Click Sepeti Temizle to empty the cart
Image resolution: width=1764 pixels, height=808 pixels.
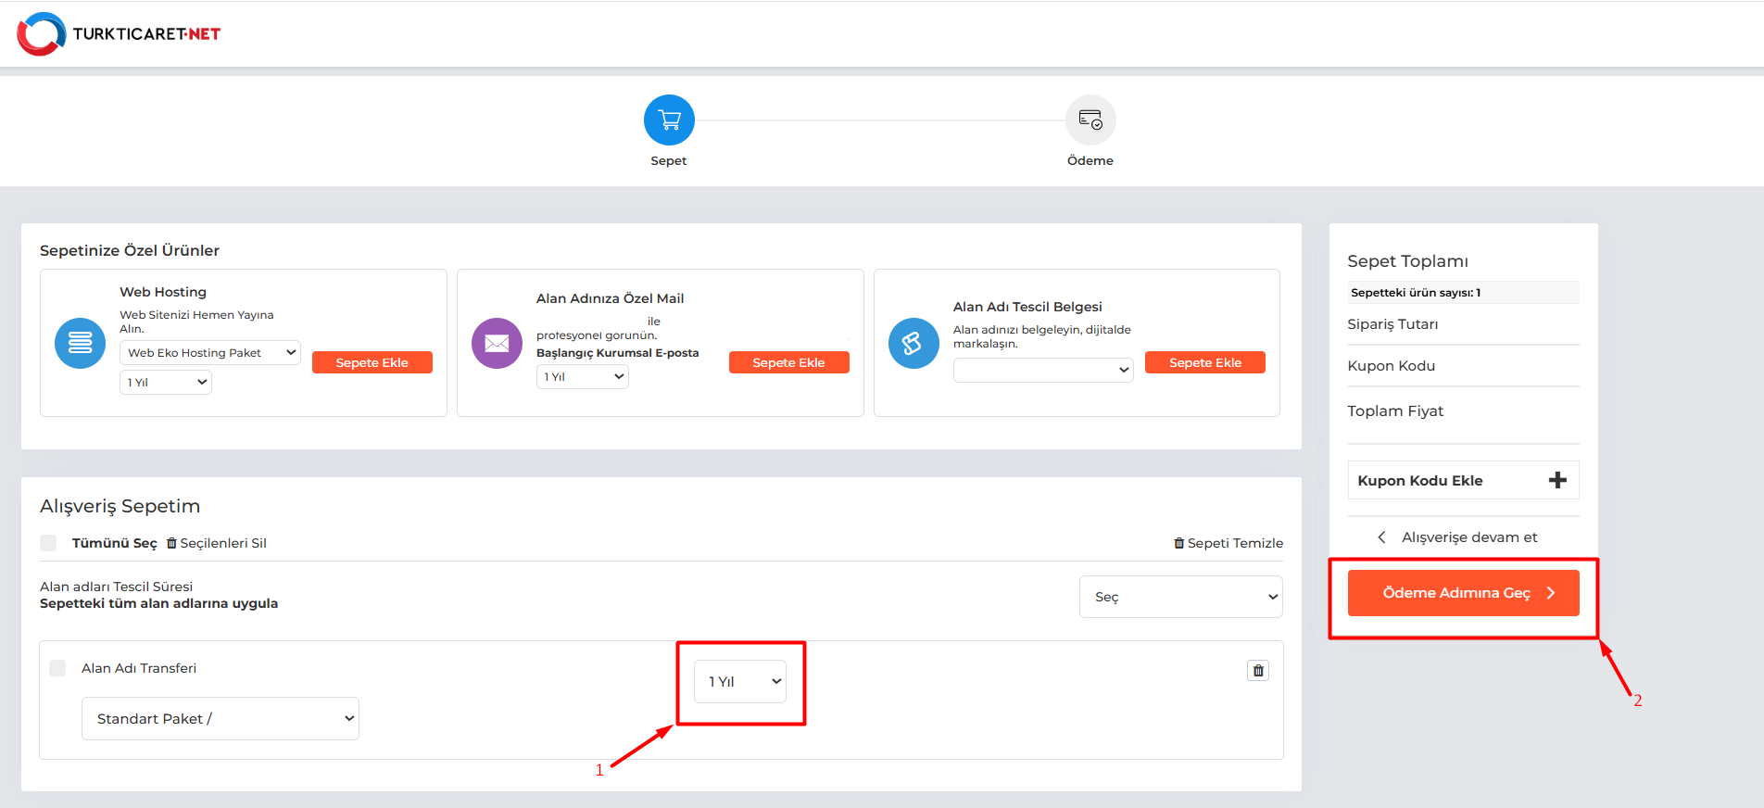[1228, 543]
